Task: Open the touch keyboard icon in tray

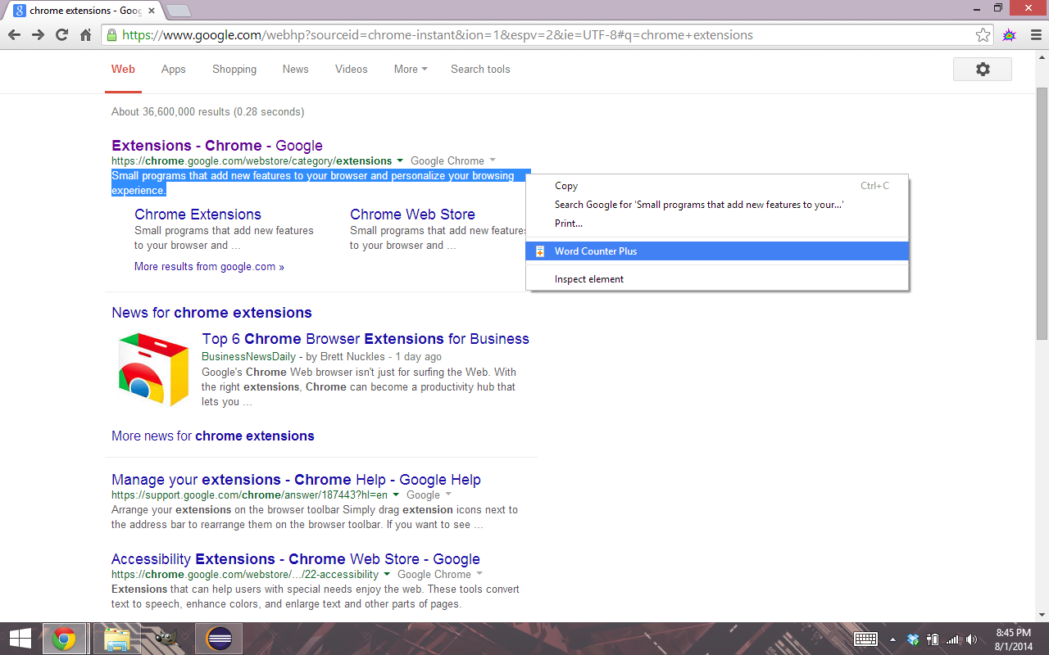Action: 866,639
